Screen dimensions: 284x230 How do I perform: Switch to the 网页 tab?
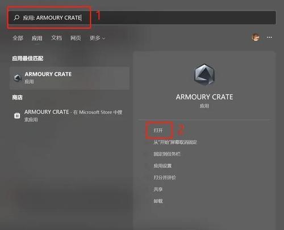click(76, 38)
